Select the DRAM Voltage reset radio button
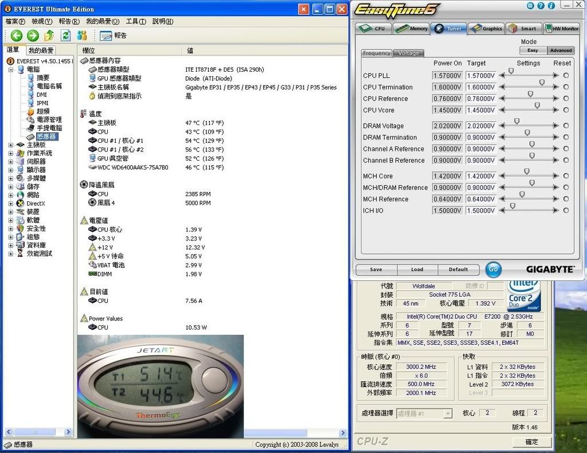This screenshot has height=453, width=587. click(566, 126)
